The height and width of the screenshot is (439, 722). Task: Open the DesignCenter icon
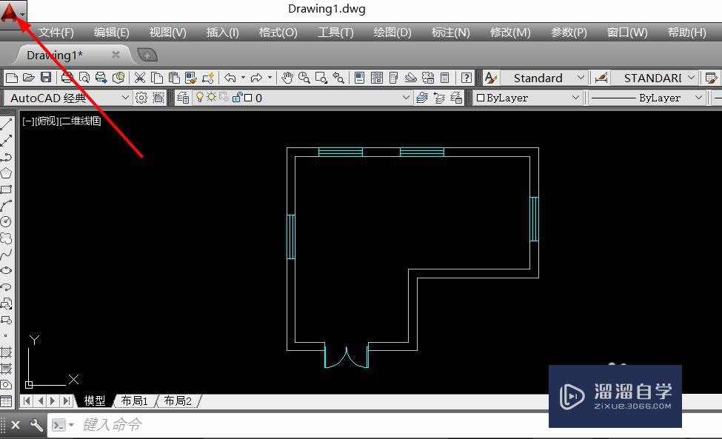tap(377, 78)
